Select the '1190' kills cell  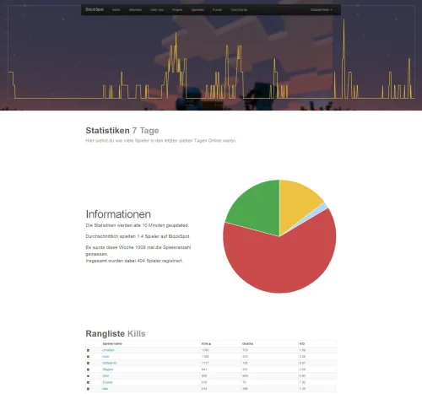[205, 350]
